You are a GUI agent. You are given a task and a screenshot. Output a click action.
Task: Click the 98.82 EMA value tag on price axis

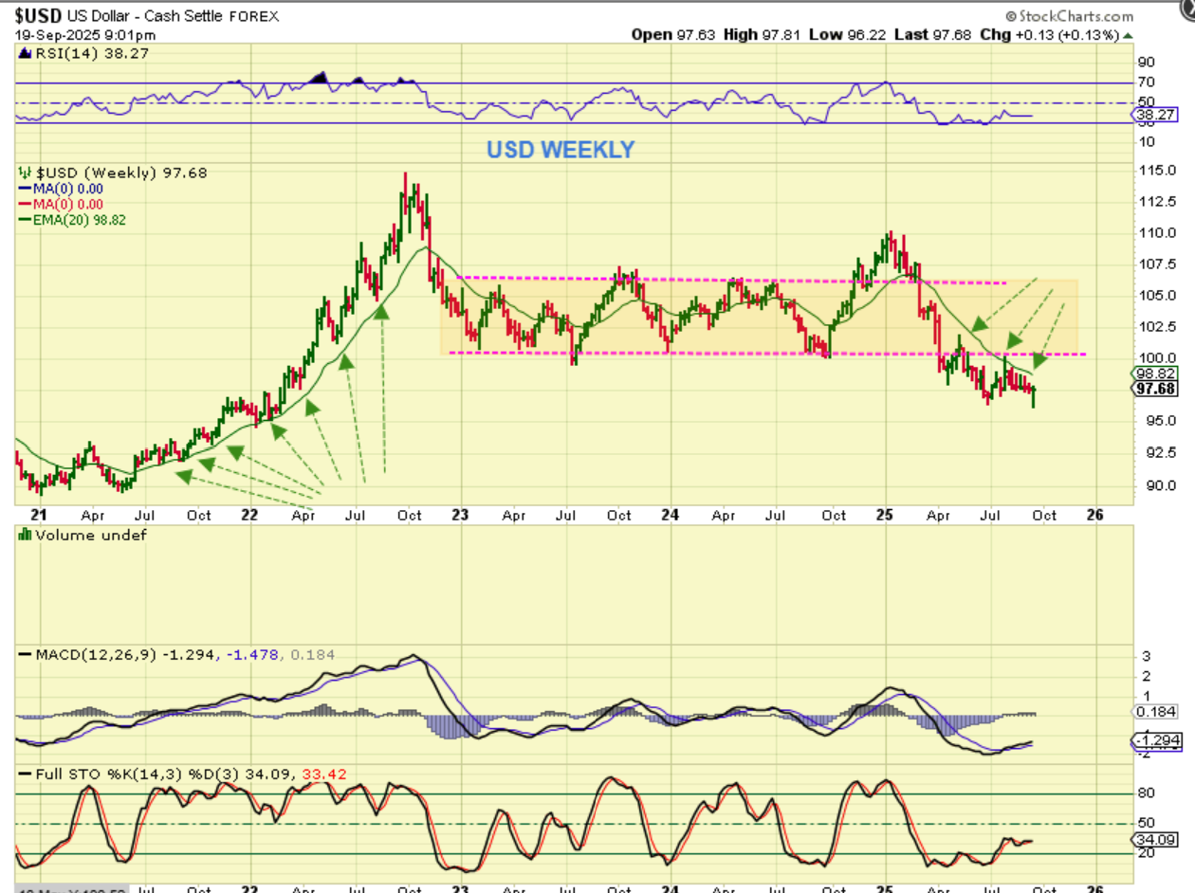[1154, 374]
